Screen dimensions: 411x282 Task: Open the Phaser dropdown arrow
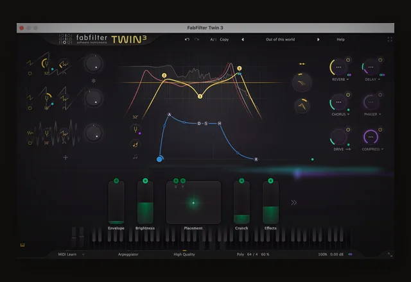(x=380, y=114)
